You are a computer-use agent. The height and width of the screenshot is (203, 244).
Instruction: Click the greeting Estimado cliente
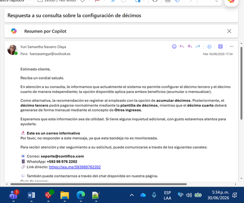36,69
